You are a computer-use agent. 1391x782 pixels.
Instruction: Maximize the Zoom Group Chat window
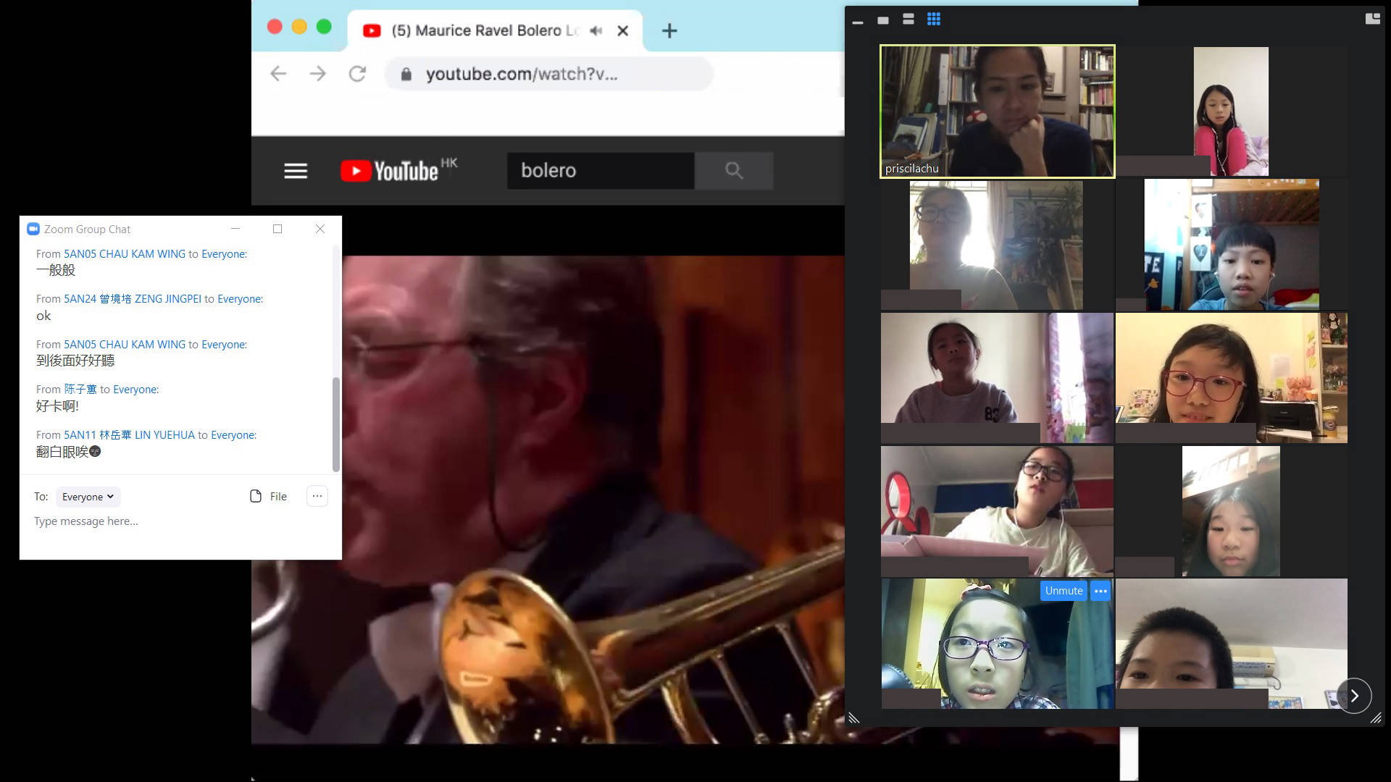pyautogui.click(x=277, y=229)
